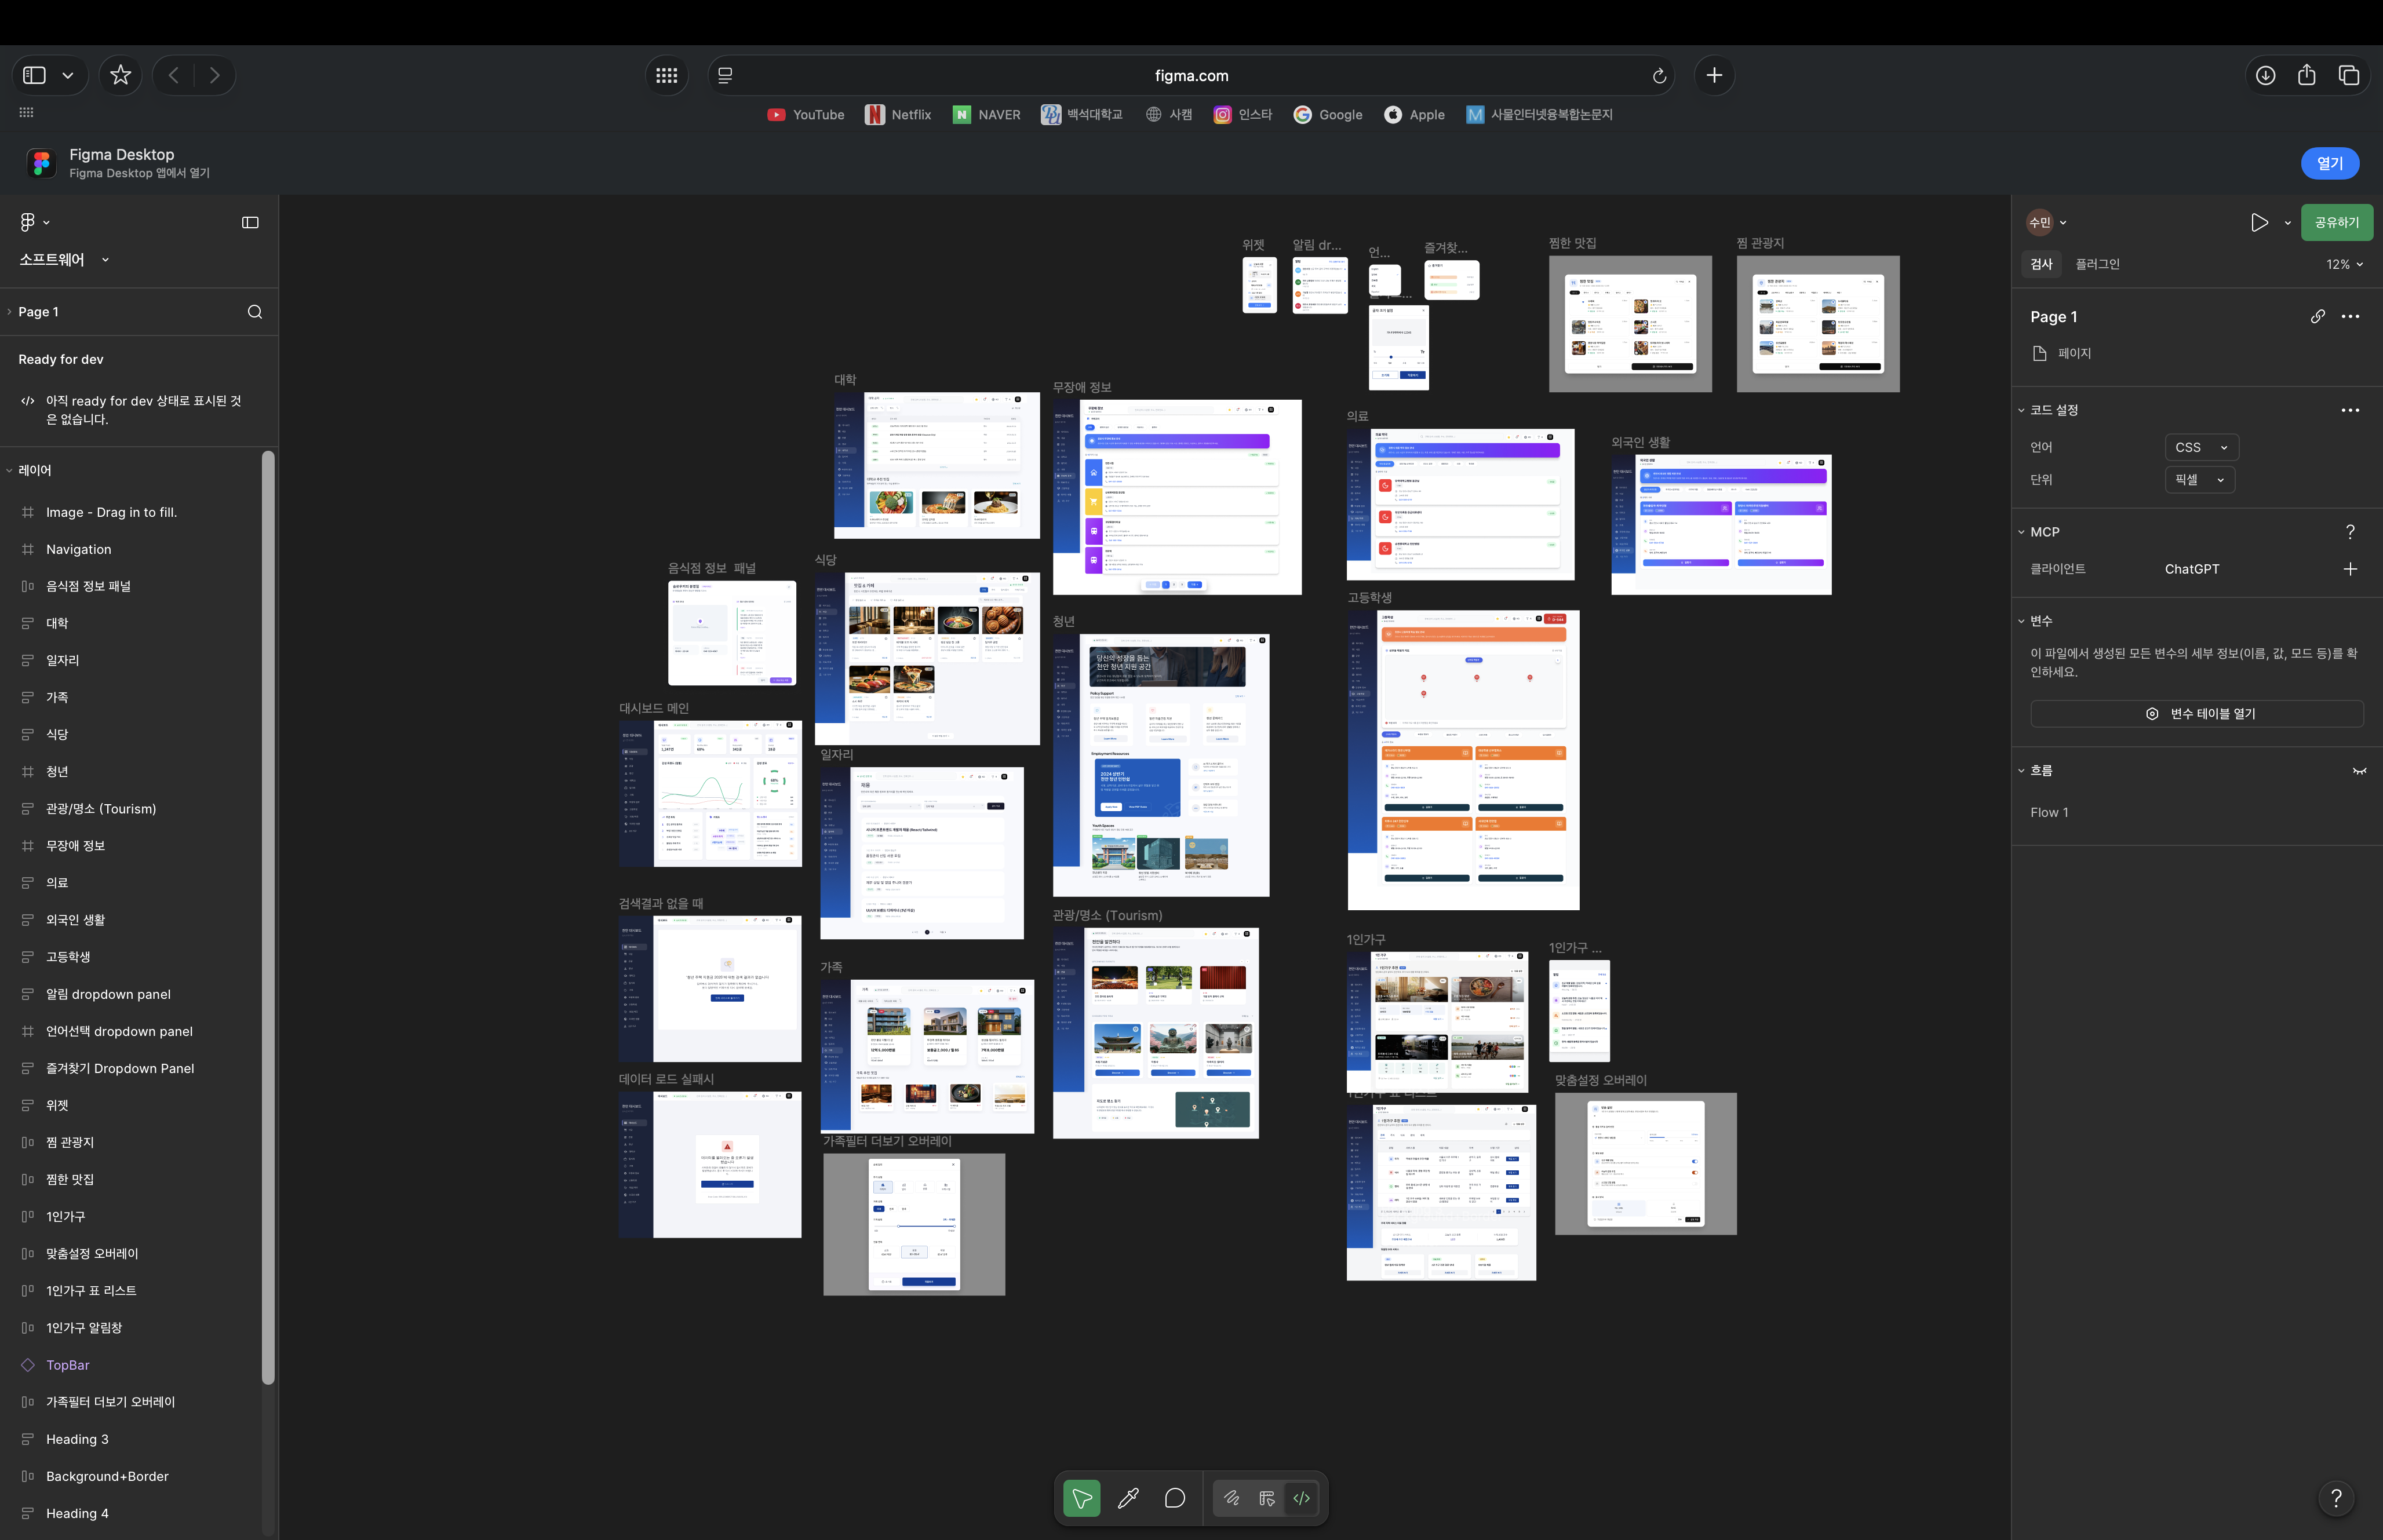Screen dimensions: 2383x1540
Task: Hide flow prototypes eye icon
Action: pos(2359,771)
